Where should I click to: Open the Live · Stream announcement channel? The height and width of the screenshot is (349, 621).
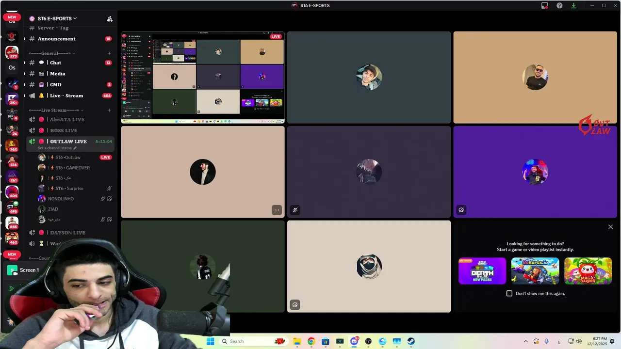70,95
